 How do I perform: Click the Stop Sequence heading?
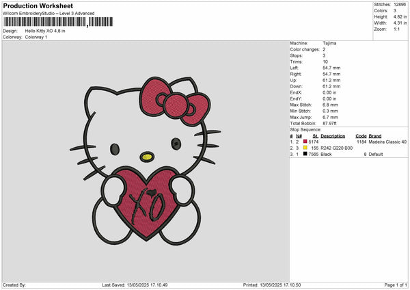pyautogui.click(x=305, y=129)
